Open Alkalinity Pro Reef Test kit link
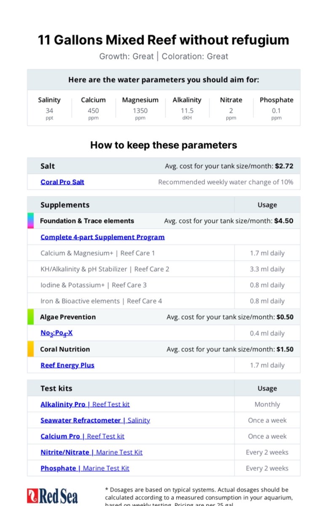This screenshot has width=324, height=506. point(85,404)
